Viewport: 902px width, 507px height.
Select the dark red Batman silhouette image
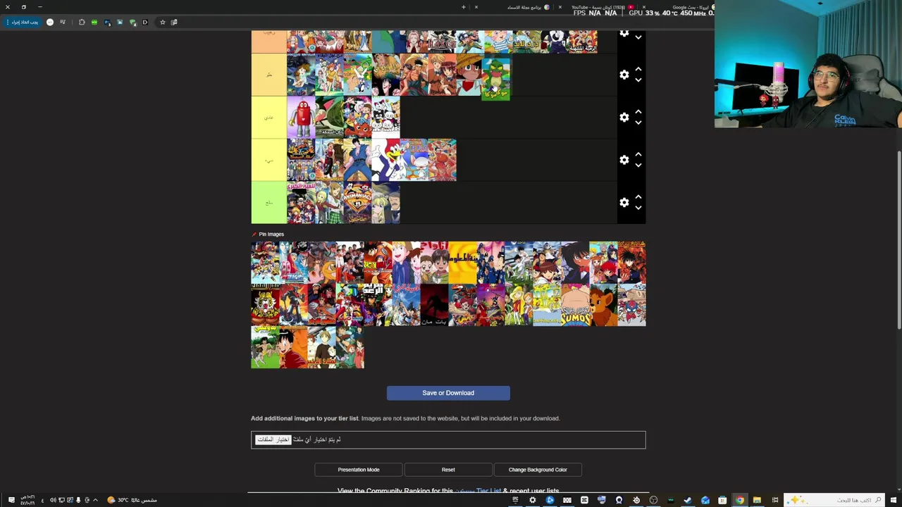(x=434, y=305)
